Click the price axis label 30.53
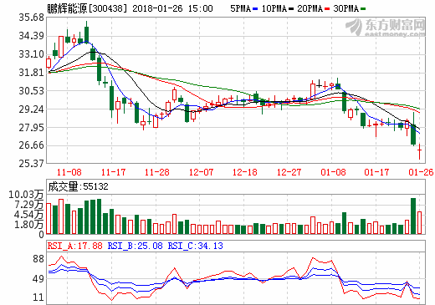435x305 pixels. click(32, 91)
